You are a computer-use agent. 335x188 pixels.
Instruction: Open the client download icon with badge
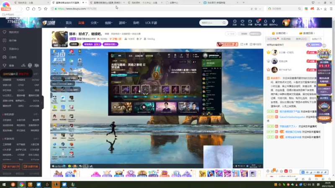(x=258, y=23)
